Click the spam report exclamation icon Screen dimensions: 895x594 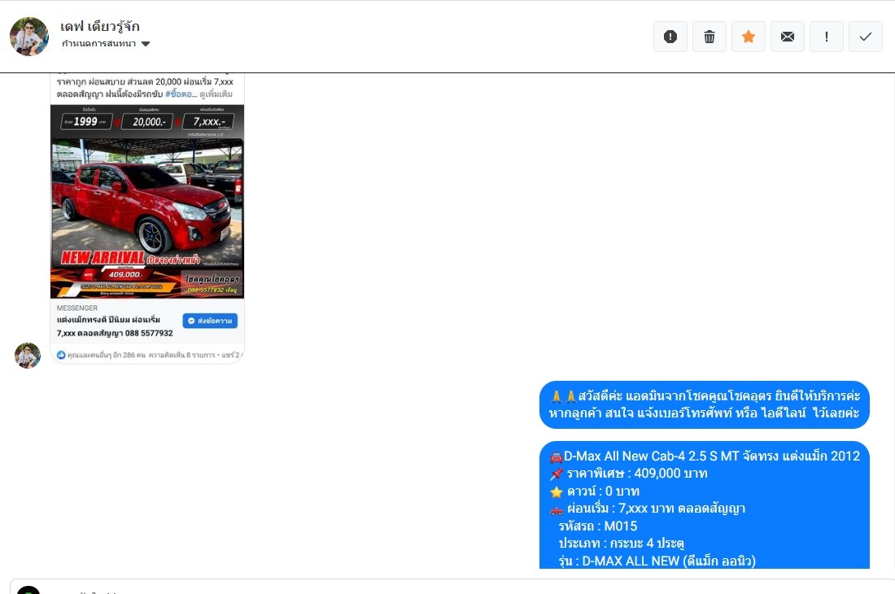670,37
